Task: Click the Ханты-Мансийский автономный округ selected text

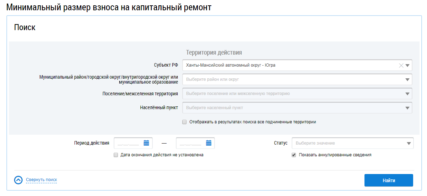Action: coord(231,65)
